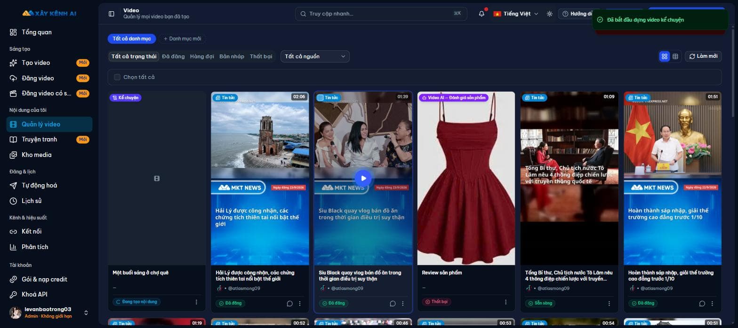Open the Kho media library icon
The height and width of the screenshot is (328, 738).
coord(13,155)
